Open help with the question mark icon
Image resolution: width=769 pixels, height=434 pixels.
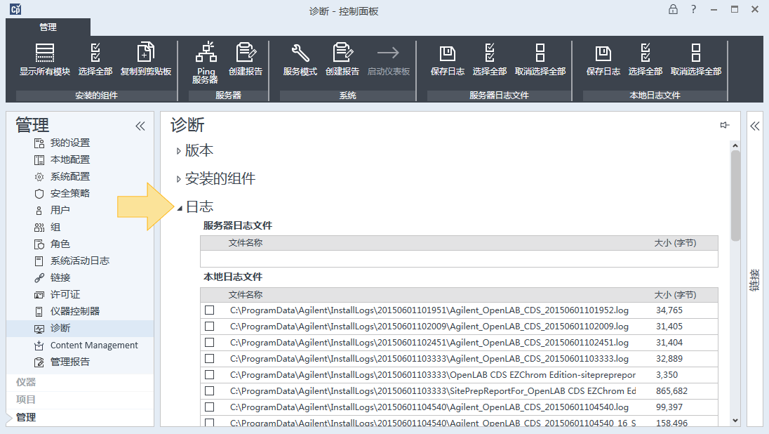click(693, 9)
